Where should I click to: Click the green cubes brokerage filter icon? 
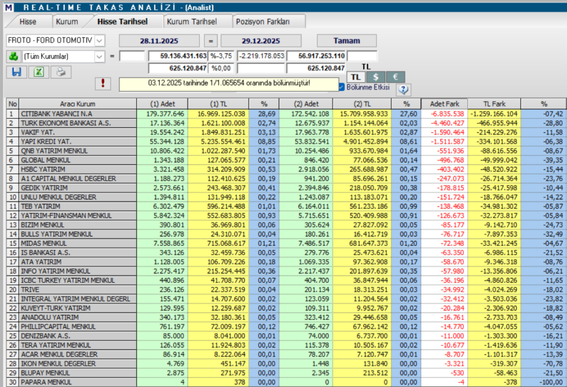pos(14,56)
